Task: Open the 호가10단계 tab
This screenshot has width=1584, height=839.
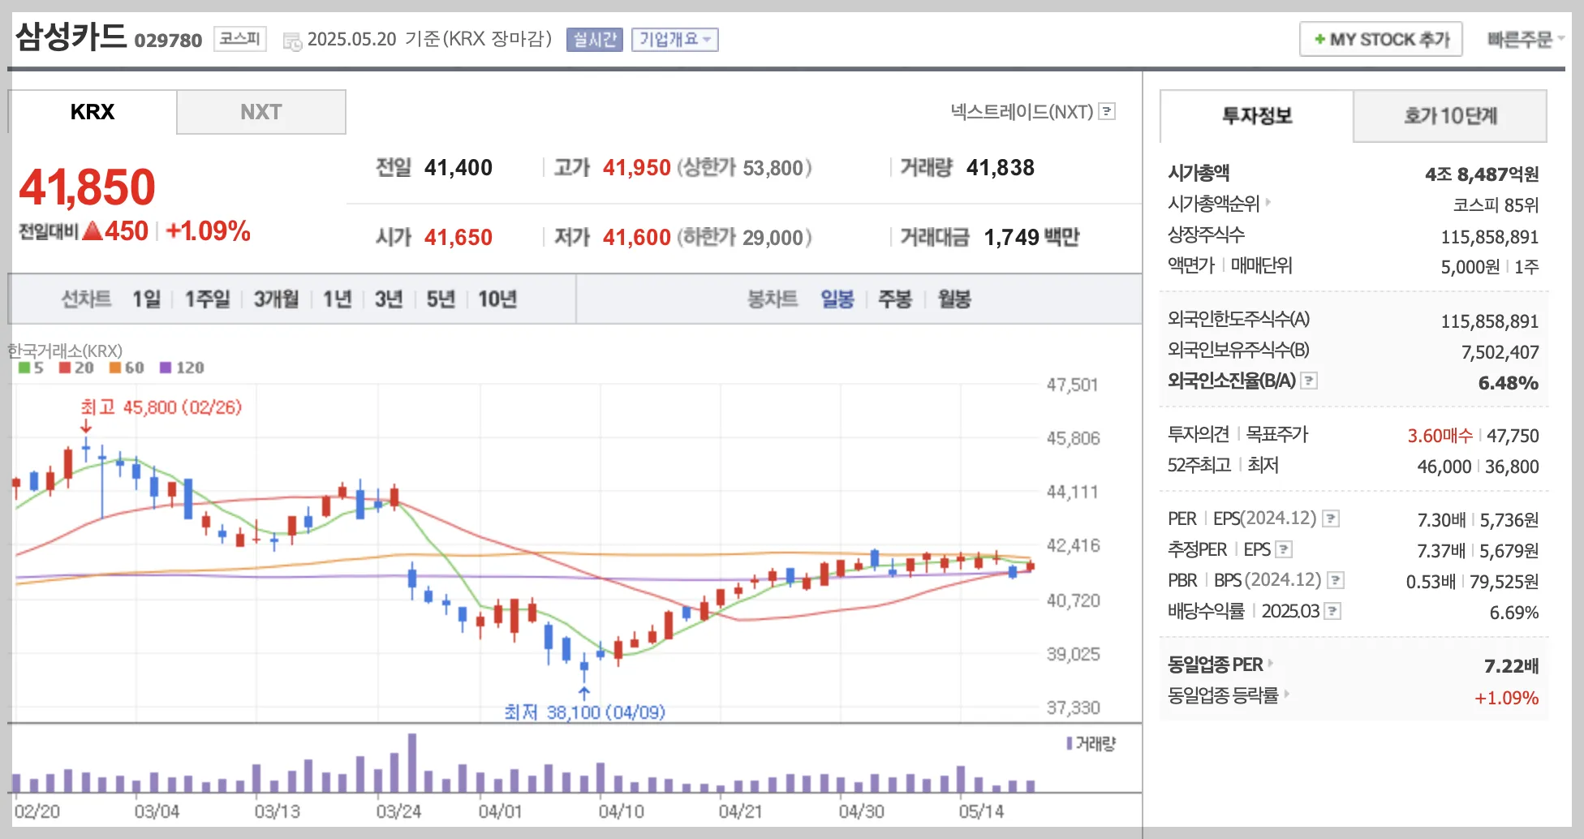Action: (1450, 116)
